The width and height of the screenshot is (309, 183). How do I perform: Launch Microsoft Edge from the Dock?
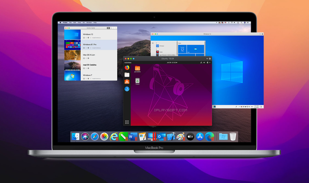[x=209, y=137]
